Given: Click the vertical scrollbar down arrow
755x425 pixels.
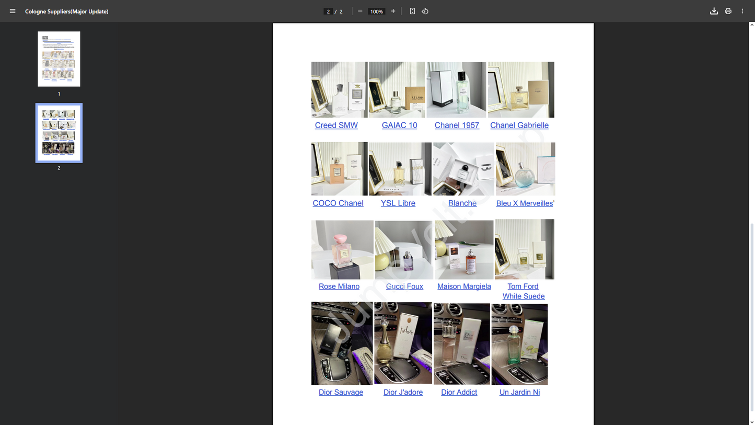Looking at the screenshot, I should click(752, 422).
